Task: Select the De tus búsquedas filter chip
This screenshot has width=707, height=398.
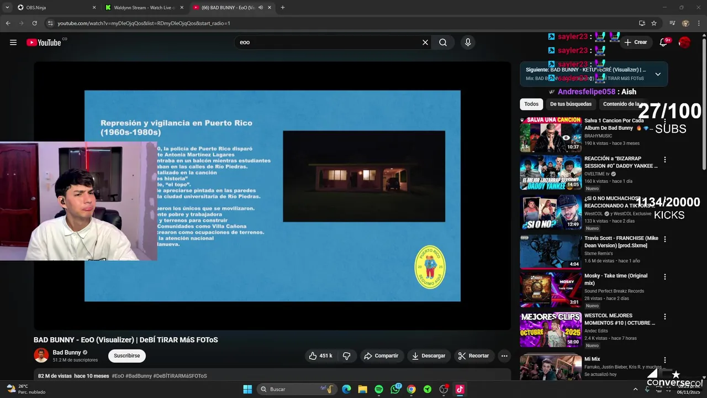Action: point(571,104)
